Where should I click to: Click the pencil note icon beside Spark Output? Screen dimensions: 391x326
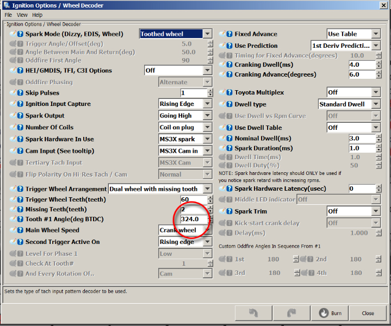click(x=13, y=116)
